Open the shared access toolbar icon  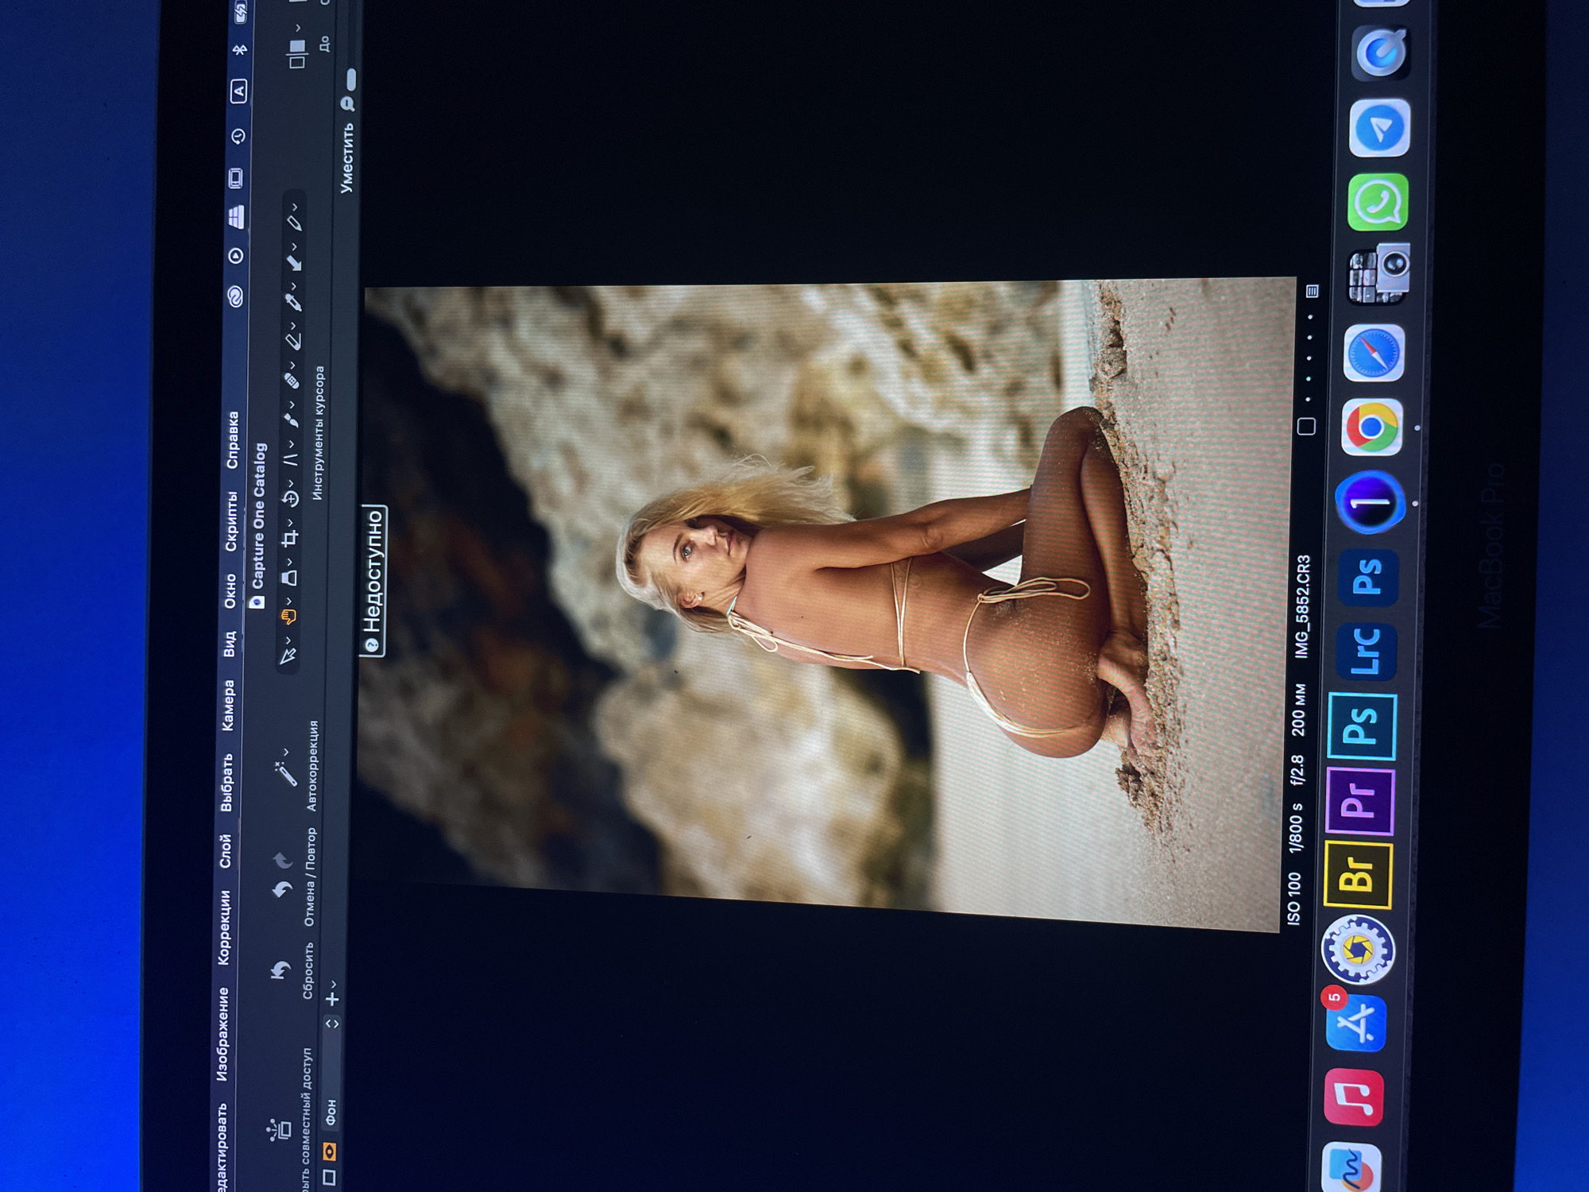[x=279, y=1129]
